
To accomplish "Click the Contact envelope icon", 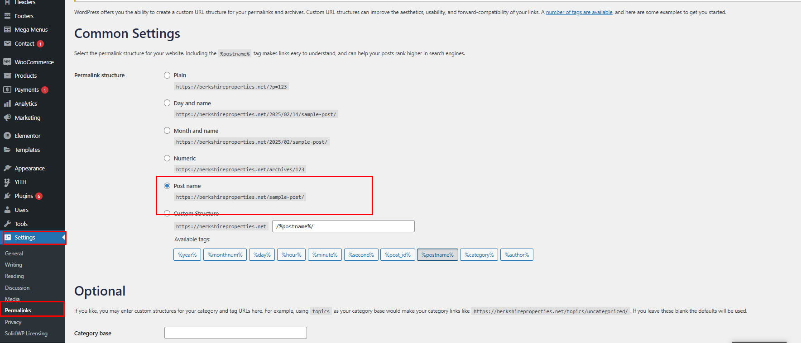I will click(x=7, y=43).
